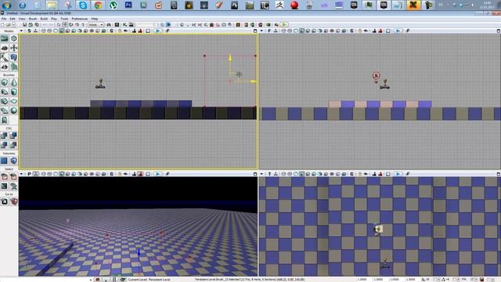Click Play in the perspective viewport toolbar
The image size is (501, 282).
158,174
